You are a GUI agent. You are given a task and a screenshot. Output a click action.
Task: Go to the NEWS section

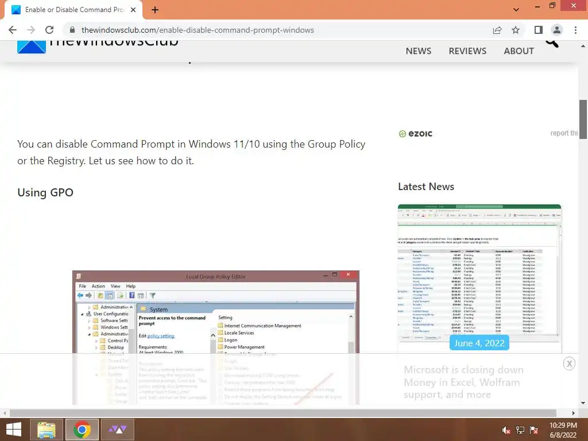419,51
